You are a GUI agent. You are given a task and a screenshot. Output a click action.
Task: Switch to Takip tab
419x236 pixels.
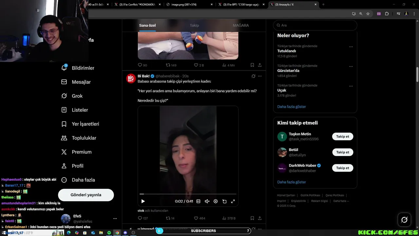[194, 25]
